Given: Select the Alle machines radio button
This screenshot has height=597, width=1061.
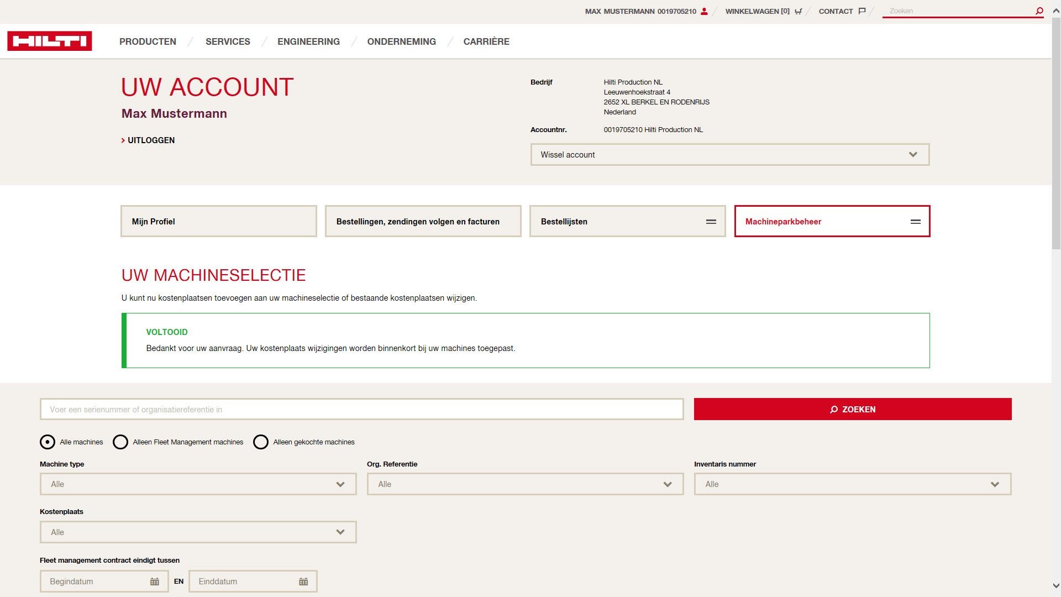Looking at the screenshot, I should (x=48, y=442).
